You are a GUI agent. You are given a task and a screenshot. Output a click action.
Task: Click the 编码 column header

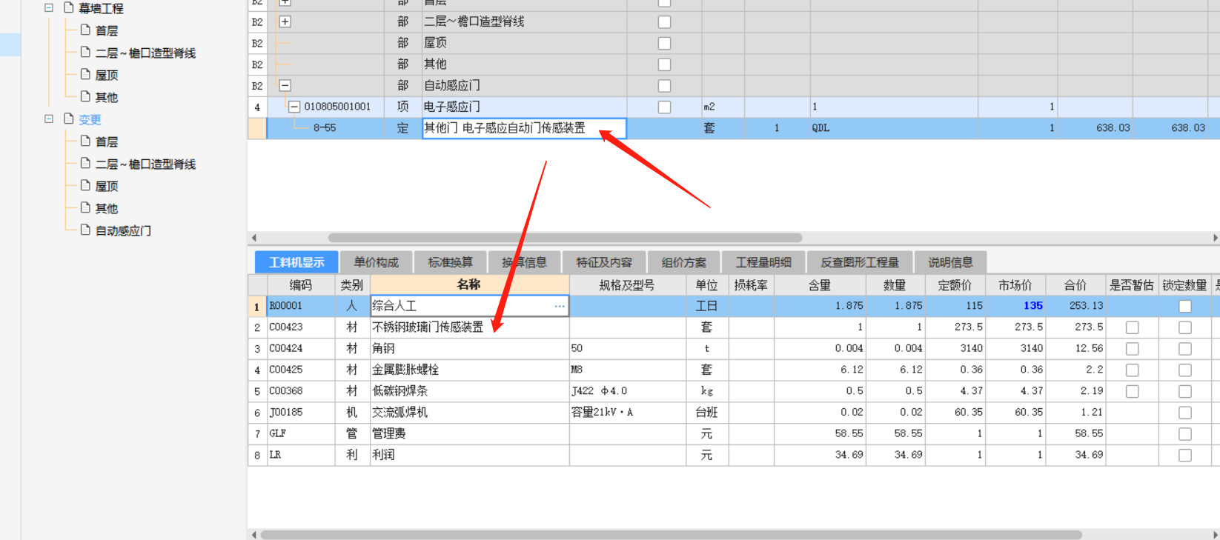[x=300, y=284]
